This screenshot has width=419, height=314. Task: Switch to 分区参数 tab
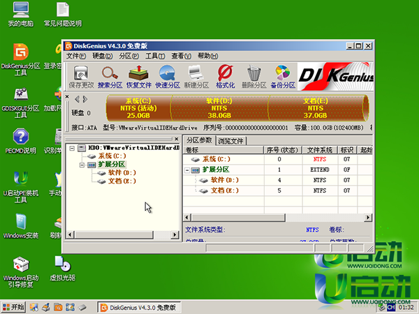click(x=199, y=140)
